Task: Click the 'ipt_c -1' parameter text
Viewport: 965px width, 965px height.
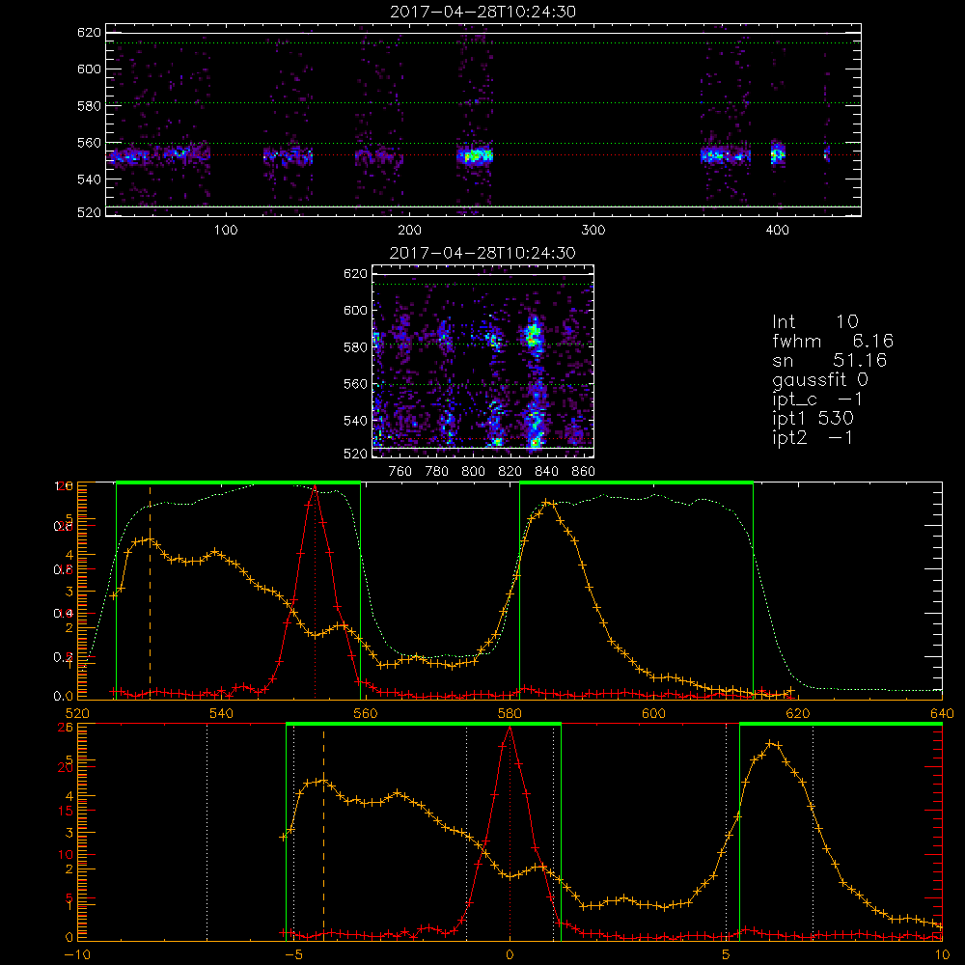Action: coord(817,399)
